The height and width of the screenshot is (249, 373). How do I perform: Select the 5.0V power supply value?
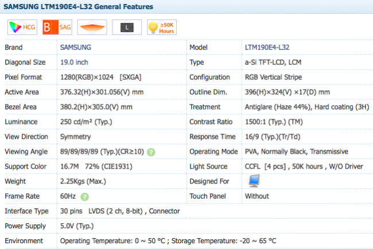click(x=76, y=226)
